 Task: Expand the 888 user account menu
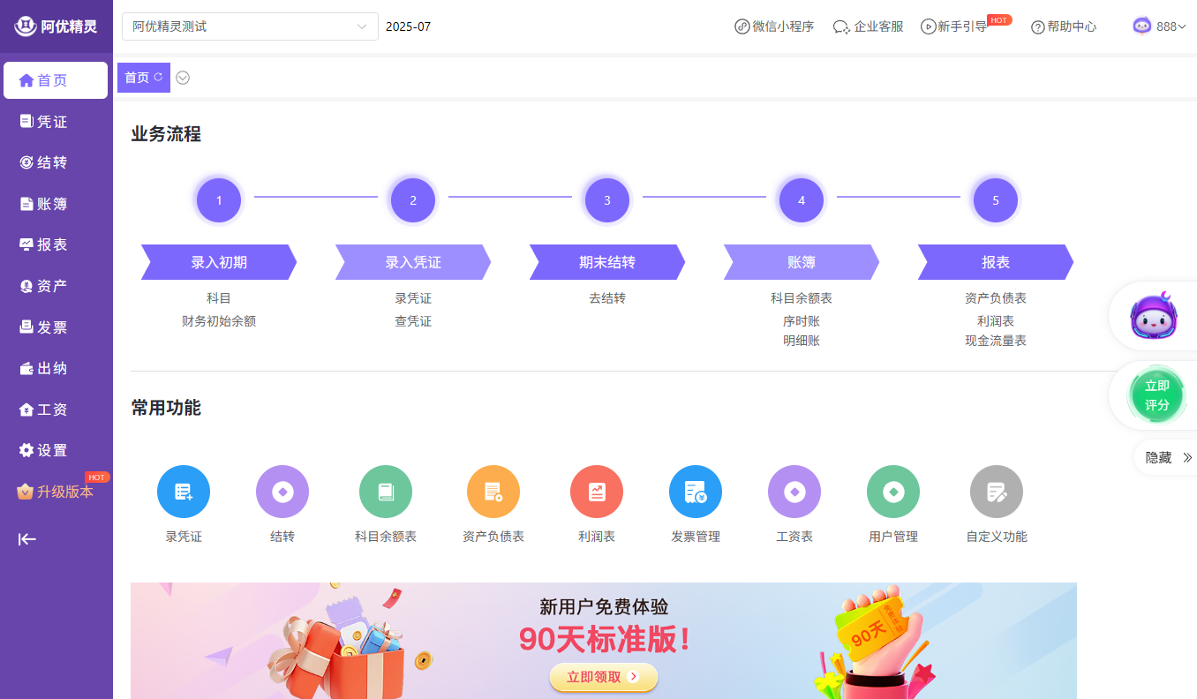(x=1160, y=26)
